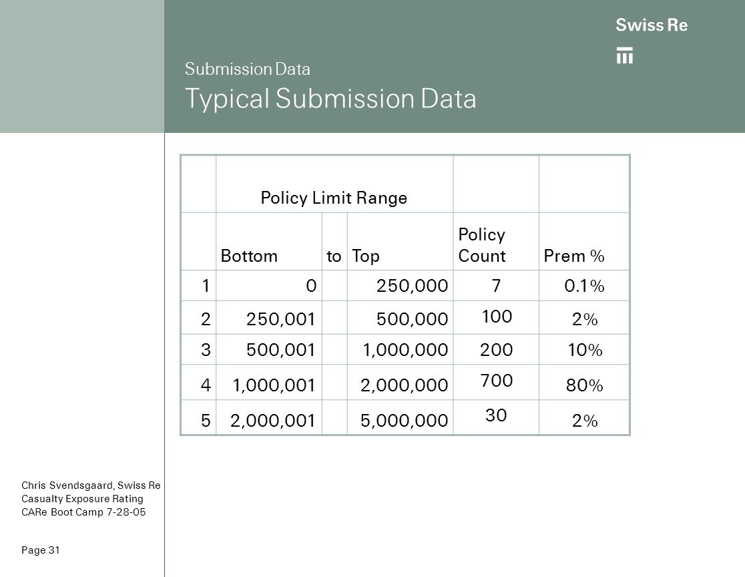Click the Submission Data subtitle
This screenshot has width=745, height=577.
click(x=247, y=69)
